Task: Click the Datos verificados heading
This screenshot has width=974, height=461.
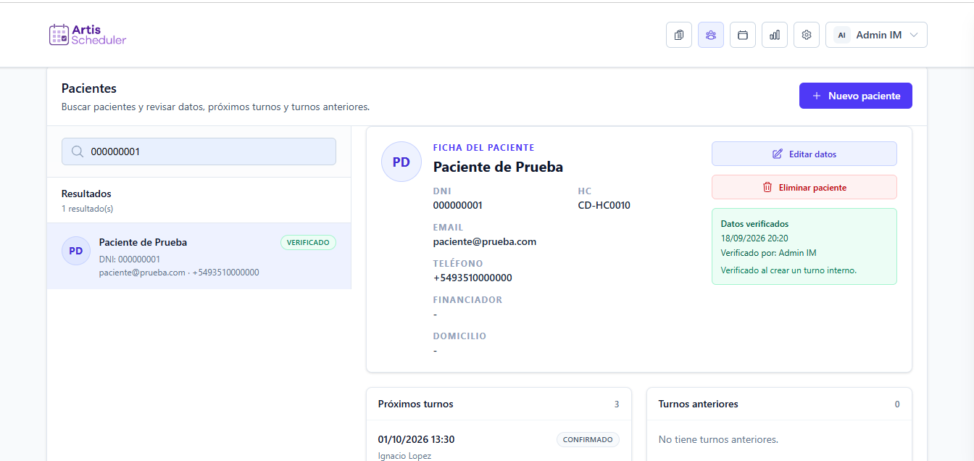Action: 754,224
